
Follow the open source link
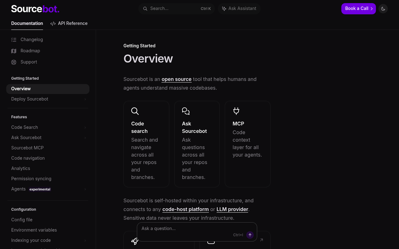(x=176, y=79)
